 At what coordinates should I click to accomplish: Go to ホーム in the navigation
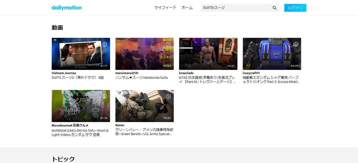tap(187, 8)
